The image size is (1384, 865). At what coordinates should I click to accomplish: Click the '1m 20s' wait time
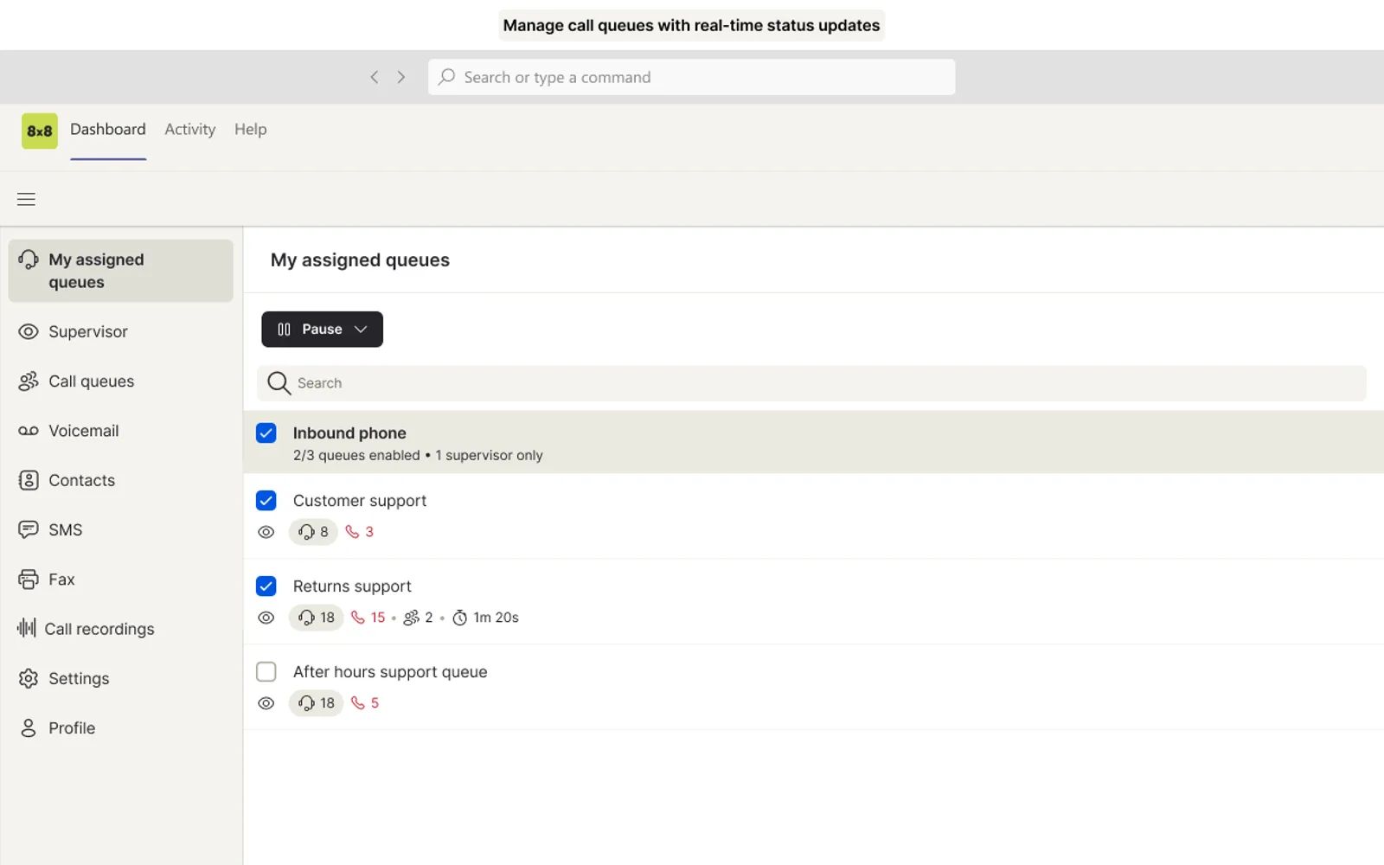pyautogui.click(x=496, y=618)
